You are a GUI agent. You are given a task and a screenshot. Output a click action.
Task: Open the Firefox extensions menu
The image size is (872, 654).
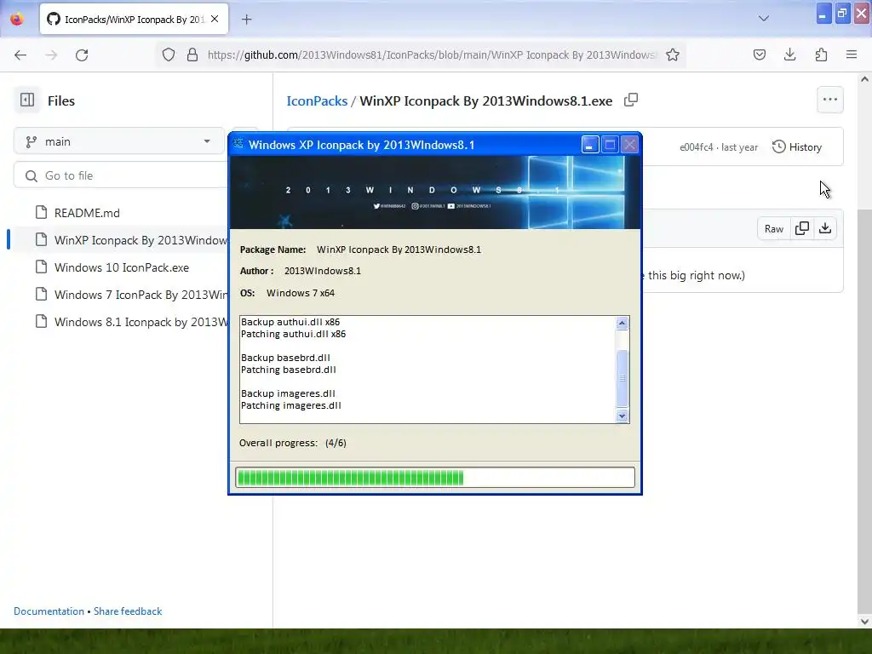pos(821,54)
